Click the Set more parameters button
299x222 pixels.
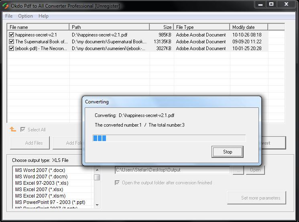[x=257, y=198]
